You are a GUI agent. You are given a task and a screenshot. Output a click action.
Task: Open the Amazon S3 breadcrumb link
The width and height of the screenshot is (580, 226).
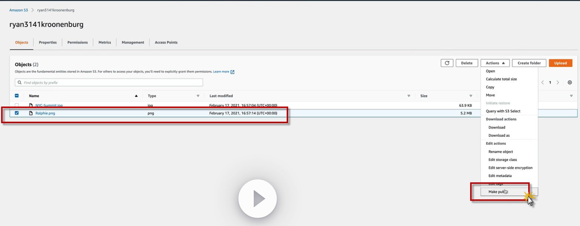tap(18, 10)
